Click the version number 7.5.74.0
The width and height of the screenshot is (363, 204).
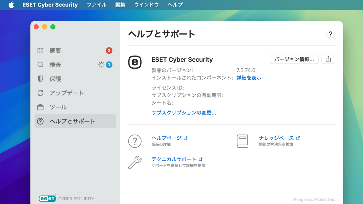(x=246, y=70)
